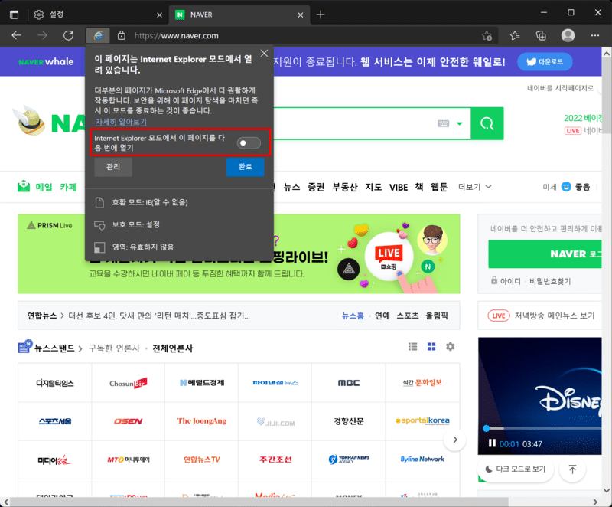Open 올림픽 news link

point(437,316)
